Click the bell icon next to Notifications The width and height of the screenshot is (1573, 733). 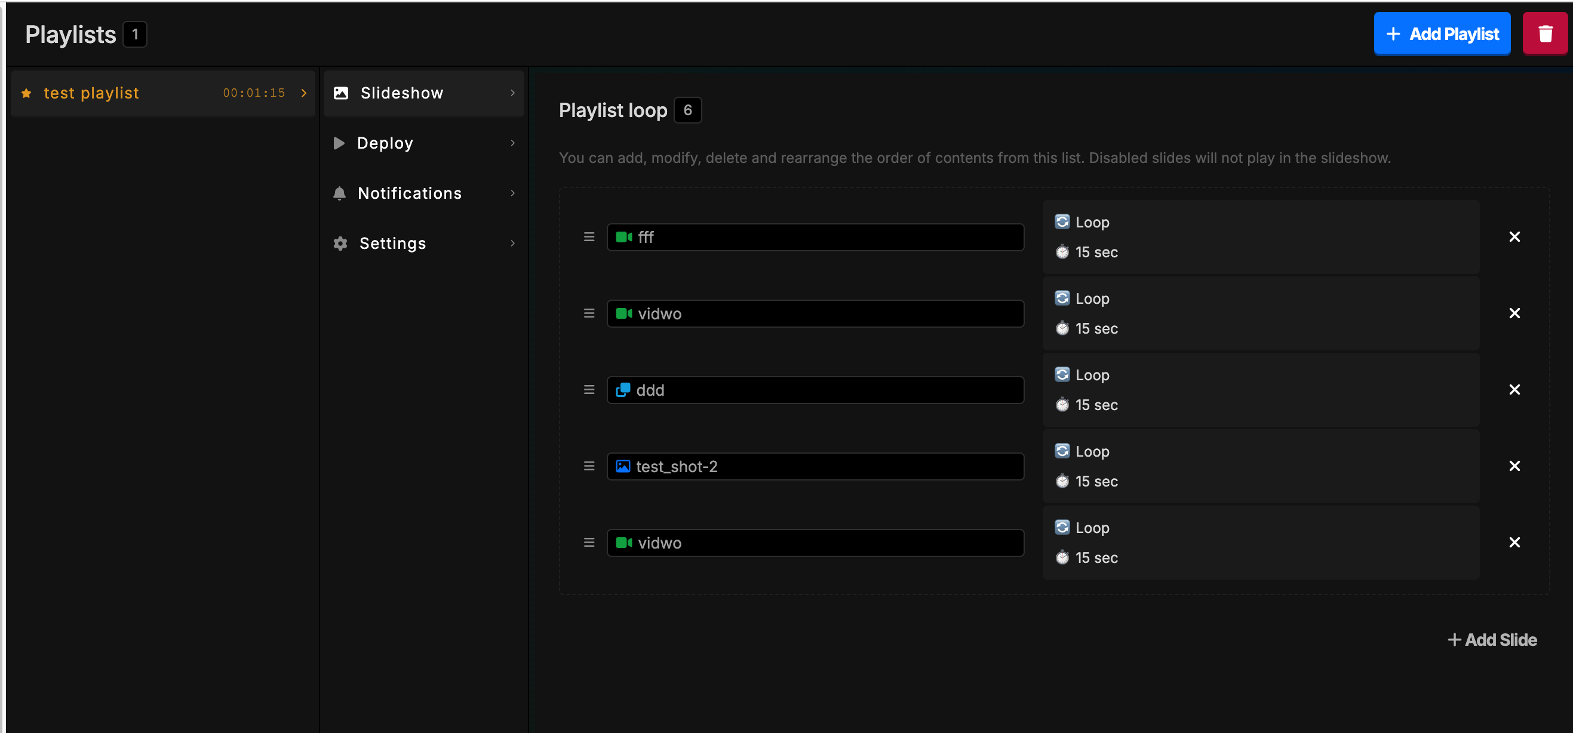point(340,193)
